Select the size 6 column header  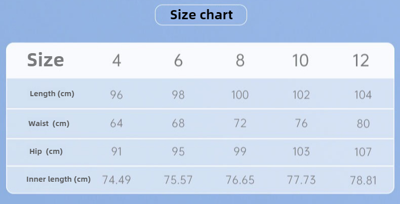pyautogui.click(x=178, y=61)
